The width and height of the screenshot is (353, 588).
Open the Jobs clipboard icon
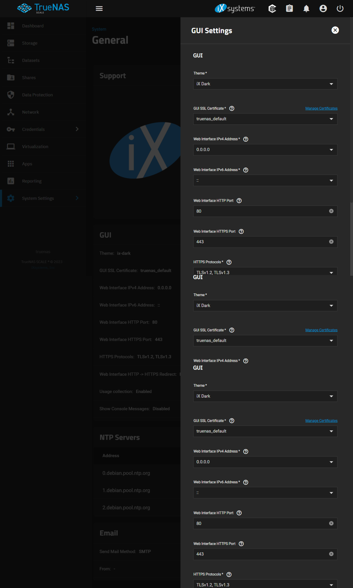coord(289,8)
